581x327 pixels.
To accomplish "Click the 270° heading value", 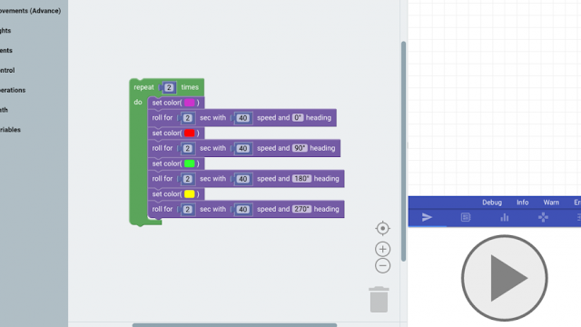I will [301, 209].
